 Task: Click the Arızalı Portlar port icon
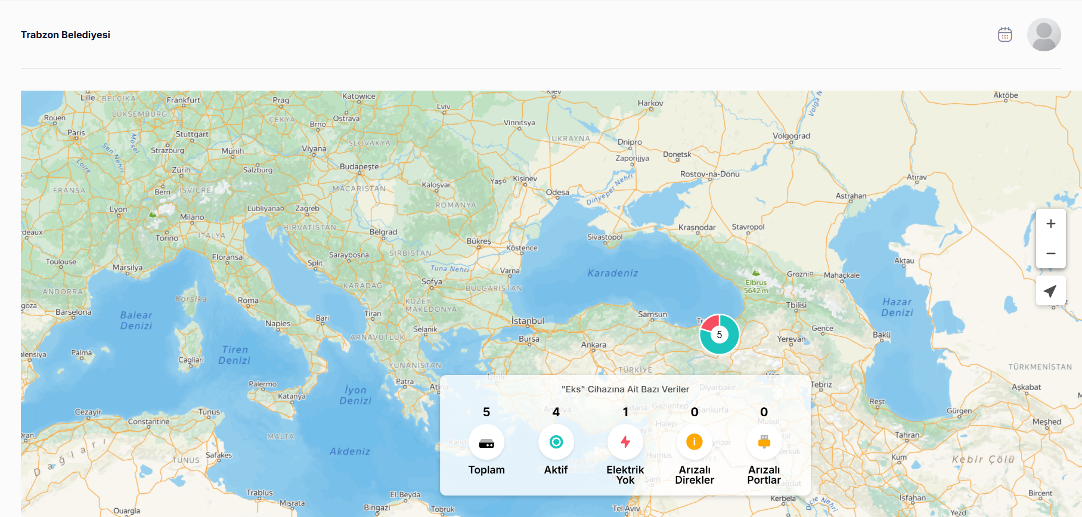(764, 442)
